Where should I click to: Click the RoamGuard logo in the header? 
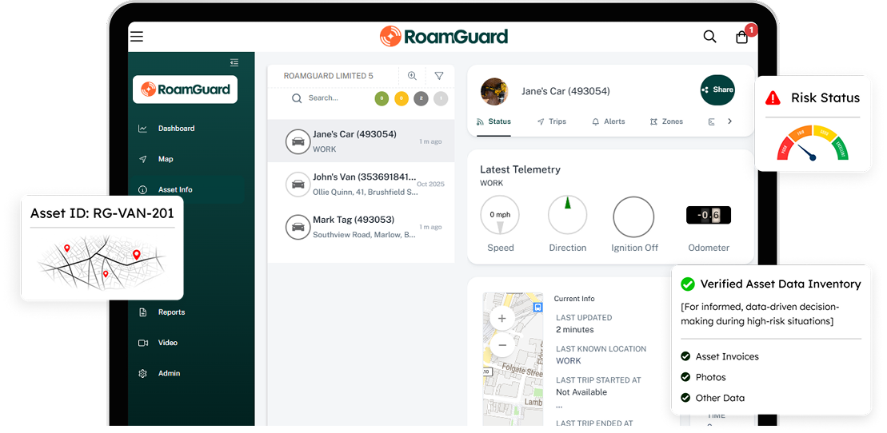click(443, 36)
